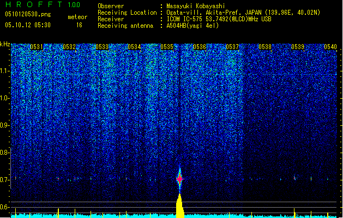Image resolution: width=343 pixels, height=218 pixels.
Task: Click the 0535 time marker
Action: pyautogui.click(x=167, y=47)
